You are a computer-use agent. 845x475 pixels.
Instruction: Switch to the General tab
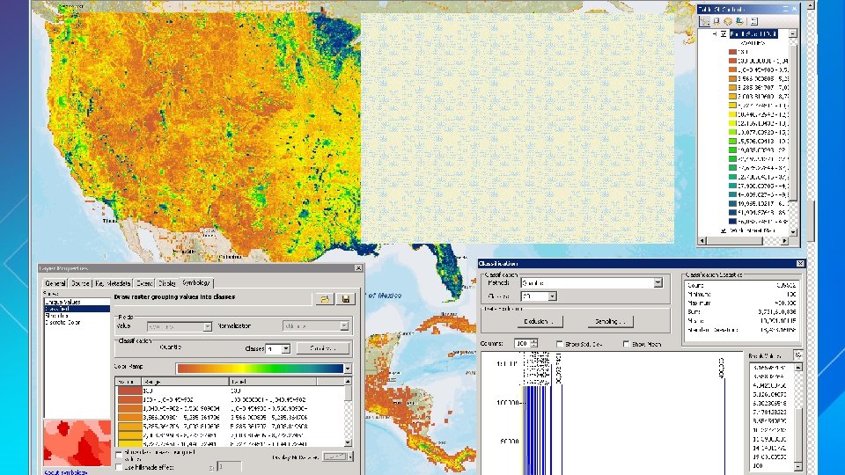pos(55,283)
